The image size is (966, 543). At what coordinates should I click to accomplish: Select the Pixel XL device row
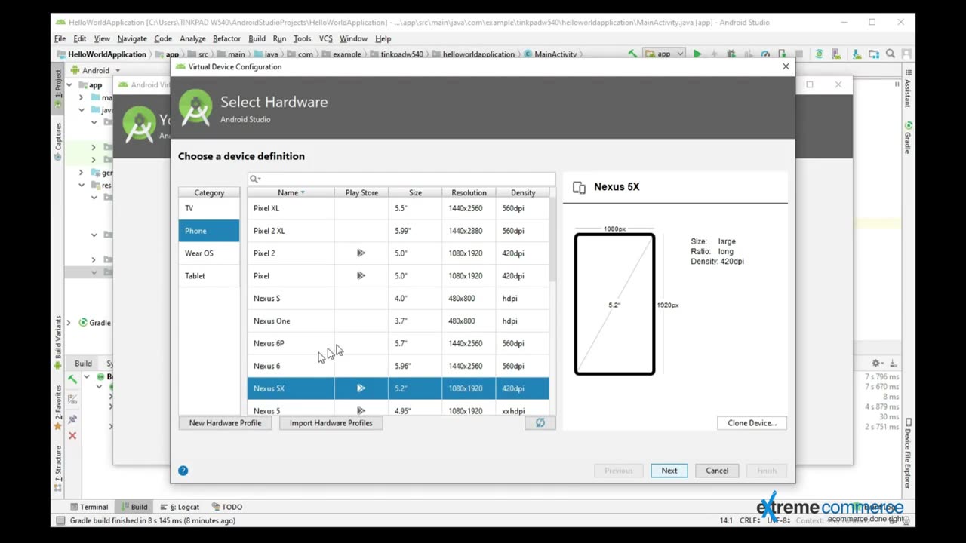pyautogui.click(x=398, y=208)
